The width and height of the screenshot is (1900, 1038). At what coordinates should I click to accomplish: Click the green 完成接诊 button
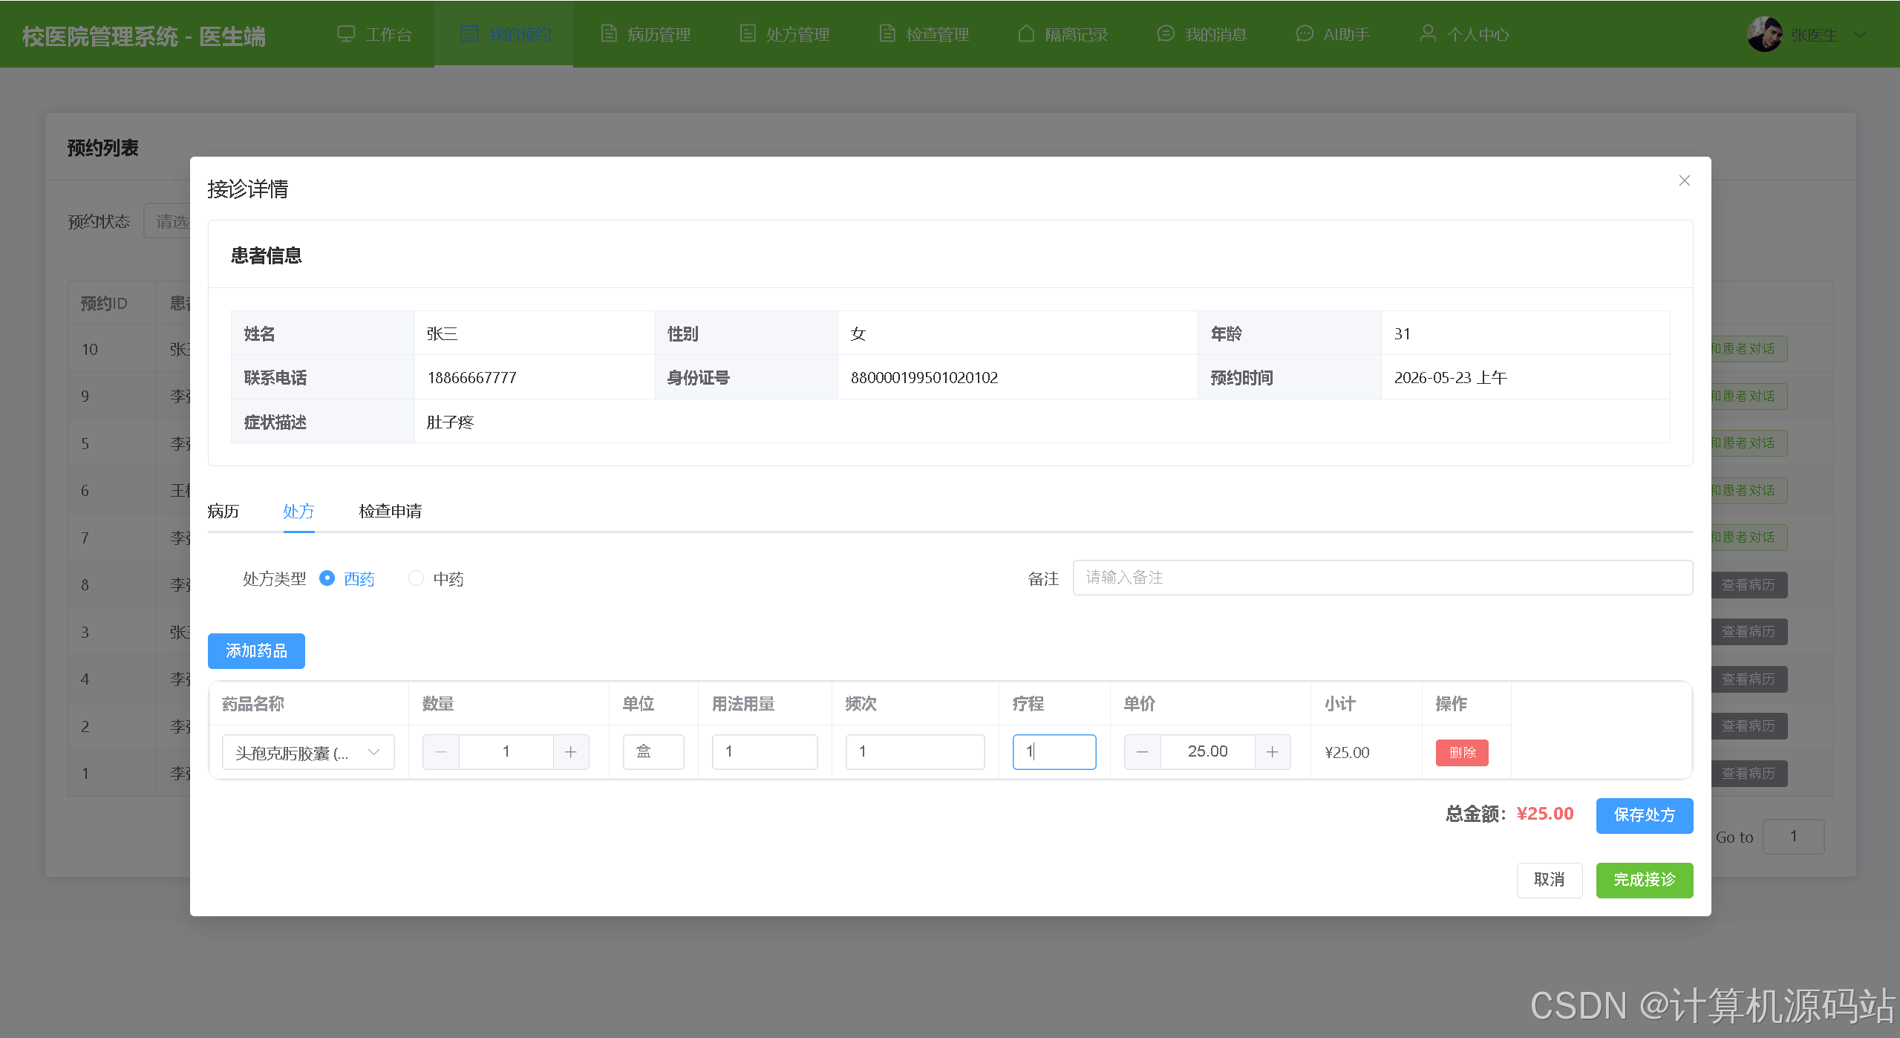[1645, 880]
